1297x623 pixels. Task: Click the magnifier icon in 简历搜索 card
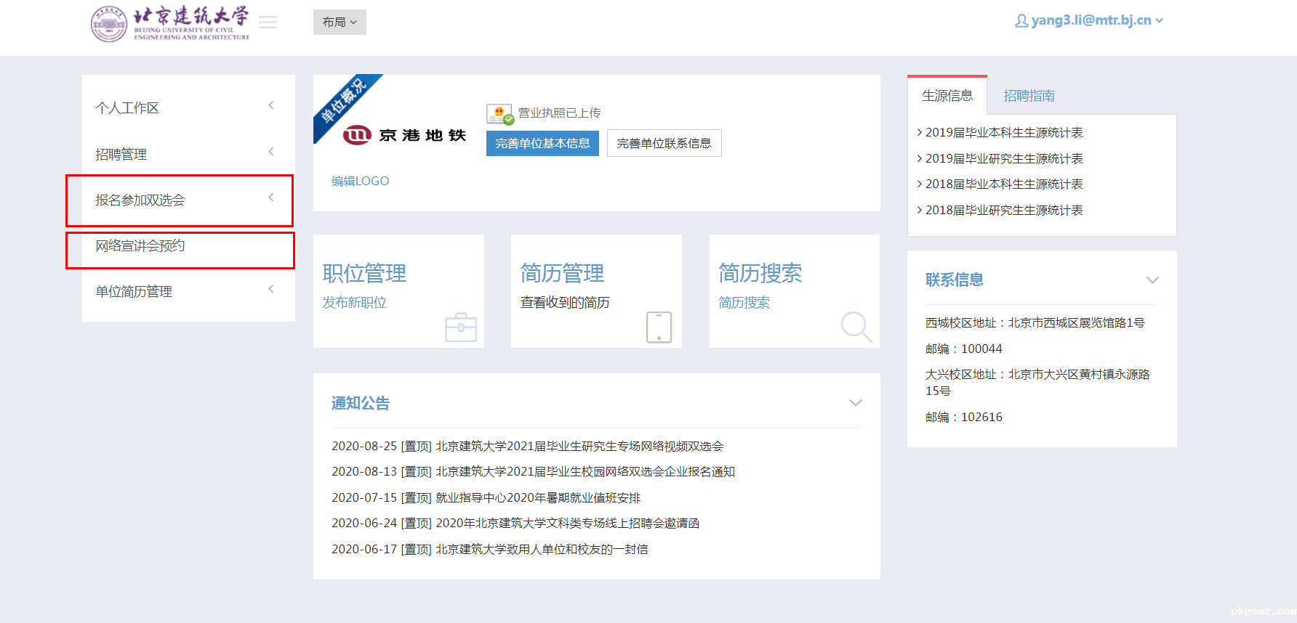click(856, 327)
